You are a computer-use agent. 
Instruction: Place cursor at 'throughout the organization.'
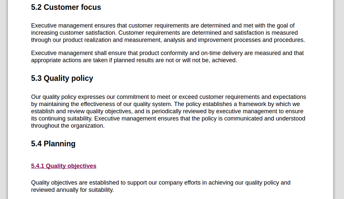pos(68,126)
